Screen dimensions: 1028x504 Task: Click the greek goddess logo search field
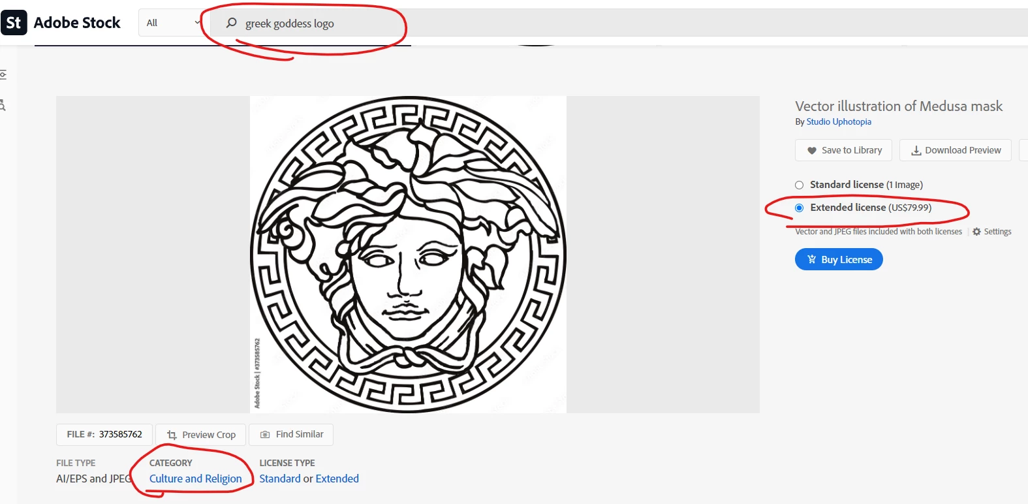307,24
